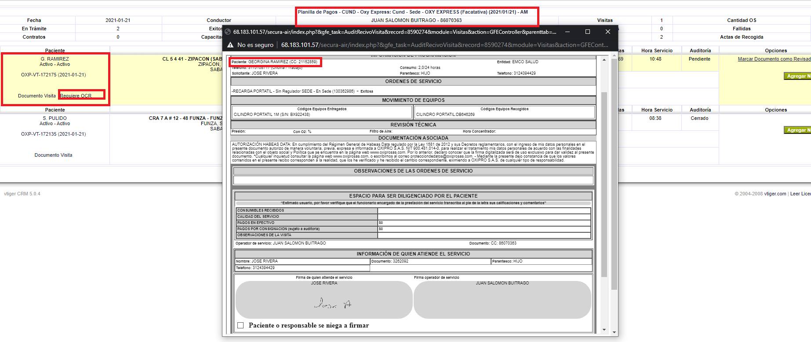Click 'OXP-VT-172135 (2021-01-21)' visit code

[x=54, y=134]
